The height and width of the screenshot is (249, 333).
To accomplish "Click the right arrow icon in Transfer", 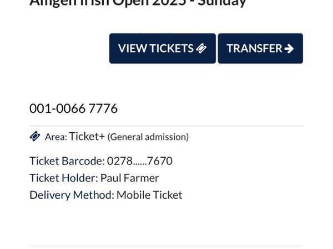I will coord(289,49).
